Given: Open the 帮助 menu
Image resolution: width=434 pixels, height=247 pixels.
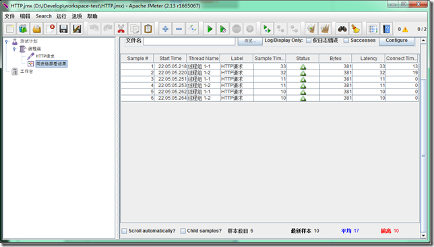Looking at the screenshot, I should point(92,16).
